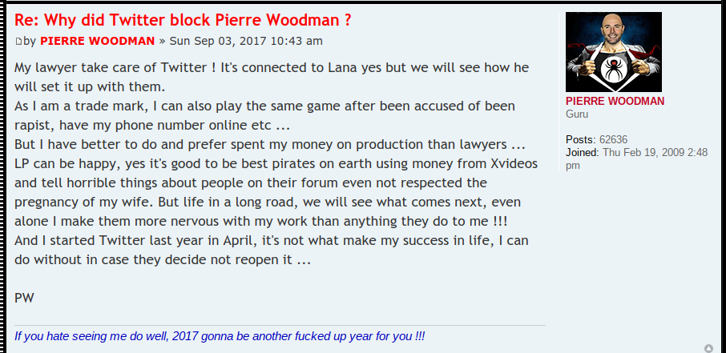Click the black spider logo on the avatar
The width and height of the screenshot is (726, 353).
[614, 69]
